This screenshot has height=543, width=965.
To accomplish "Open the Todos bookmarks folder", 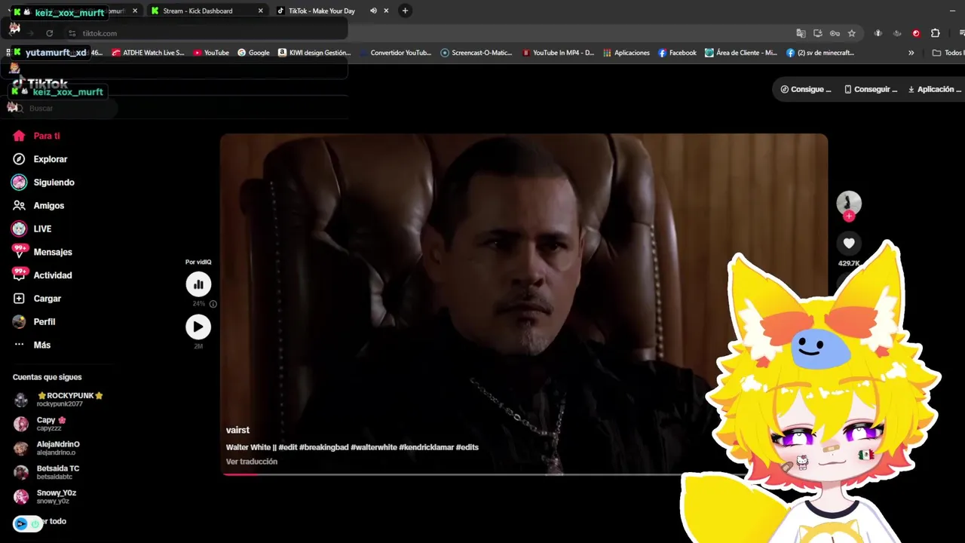I will pyautogui.click(x=948, y=53).
